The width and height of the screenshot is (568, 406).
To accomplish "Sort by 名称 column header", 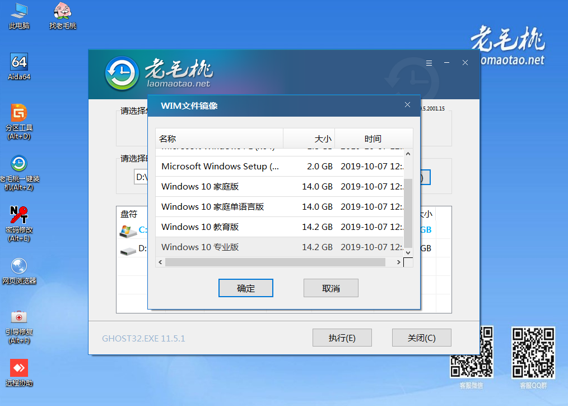I will click(x=219, y=139).
